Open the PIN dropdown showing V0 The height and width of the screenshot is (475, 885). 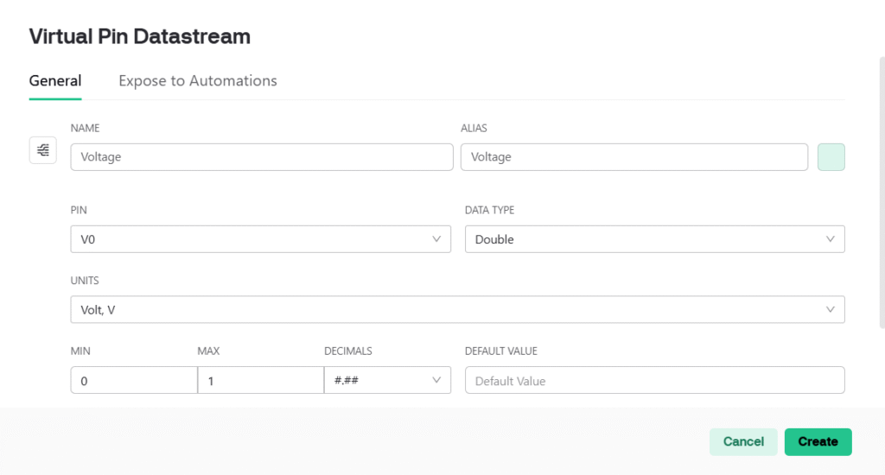[x=261, y=239]
